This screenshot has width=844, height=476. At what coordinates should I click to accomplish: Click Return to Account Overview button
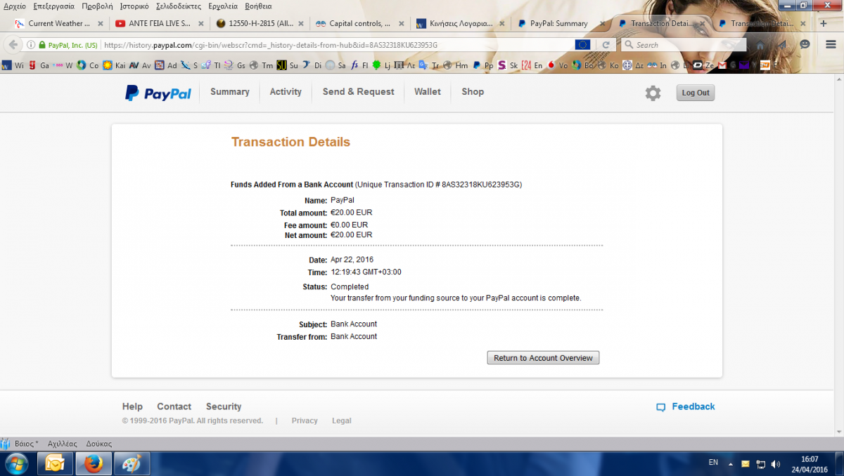[543, 358]
